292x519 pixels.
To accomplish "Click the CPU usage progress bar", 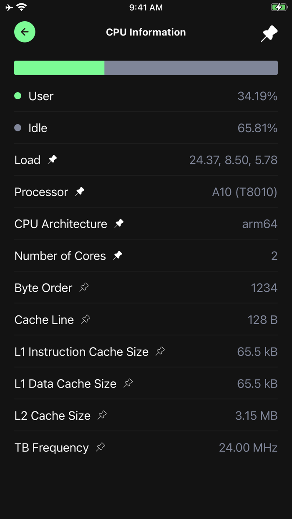I will pyautogui.click(x=146, y=68).
